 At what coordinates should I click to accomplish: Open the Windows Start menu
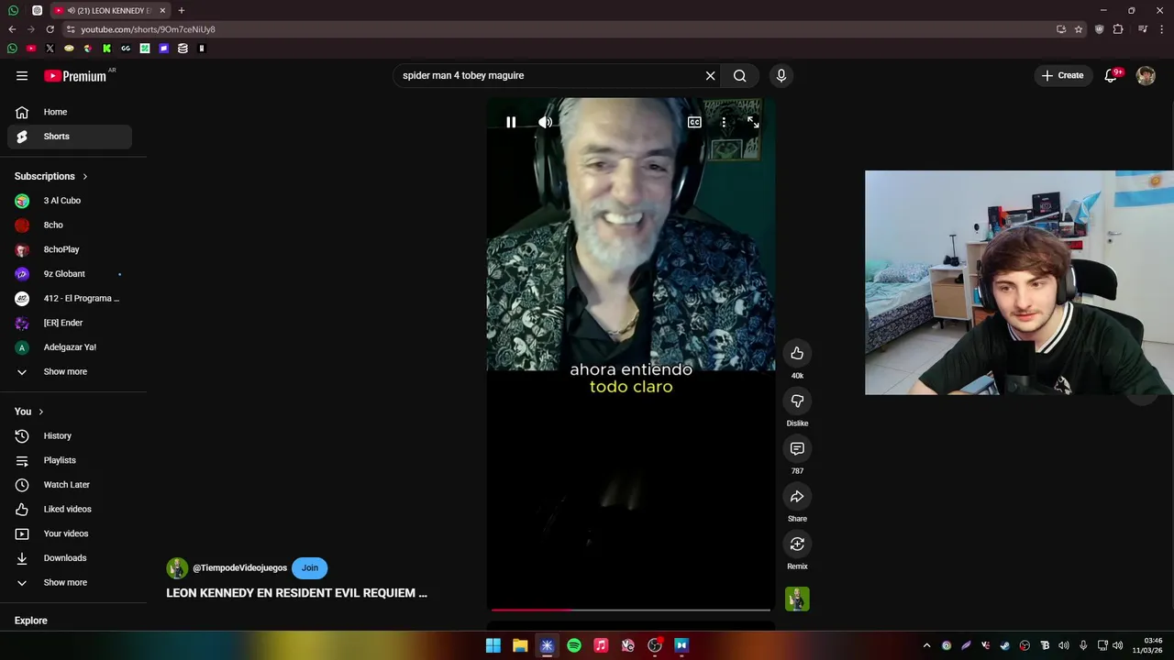coord(493,645)
